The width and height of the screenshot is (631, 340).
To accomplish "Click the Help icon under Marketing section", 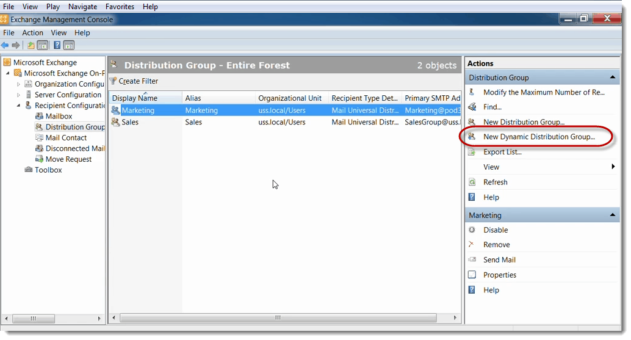I will pos(472,290).
